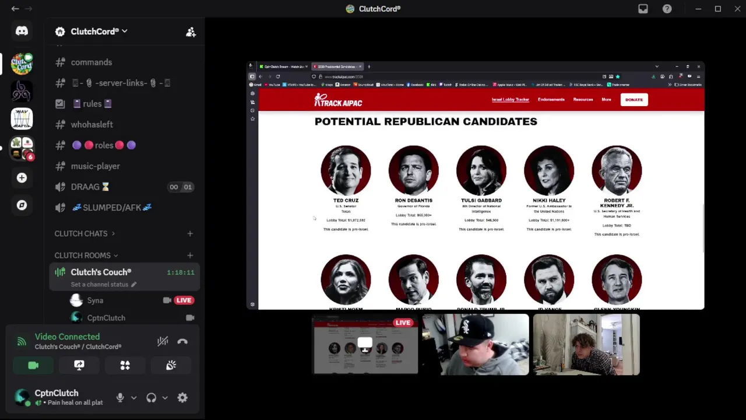Select the third server icon with white logo
Screen dimensions: 746x420
click(22, 119)
